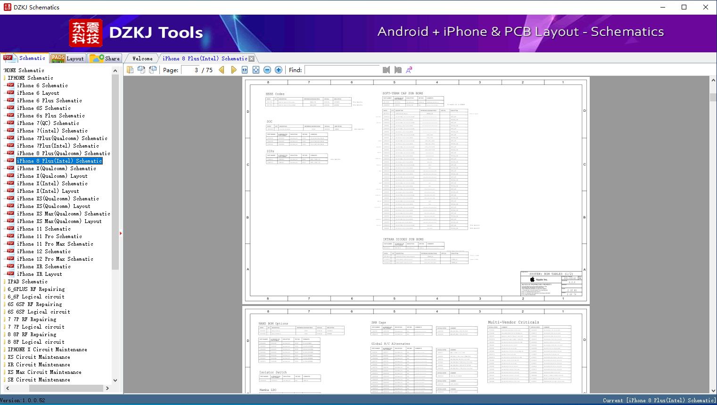The height and width of the screenshot is (405, 717).
Task: Toggle the match case search option
Action: click(409, 70)
